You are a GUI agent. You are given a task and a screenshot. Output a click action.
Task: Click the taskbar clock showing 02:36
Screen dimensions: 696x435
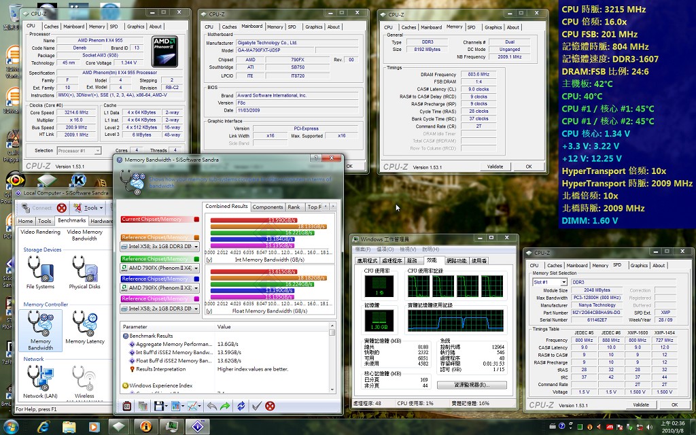coord(672,427)
